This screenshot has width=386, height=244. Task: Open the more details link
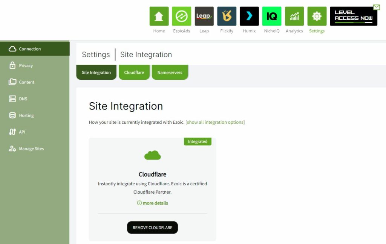click(155, 203)
